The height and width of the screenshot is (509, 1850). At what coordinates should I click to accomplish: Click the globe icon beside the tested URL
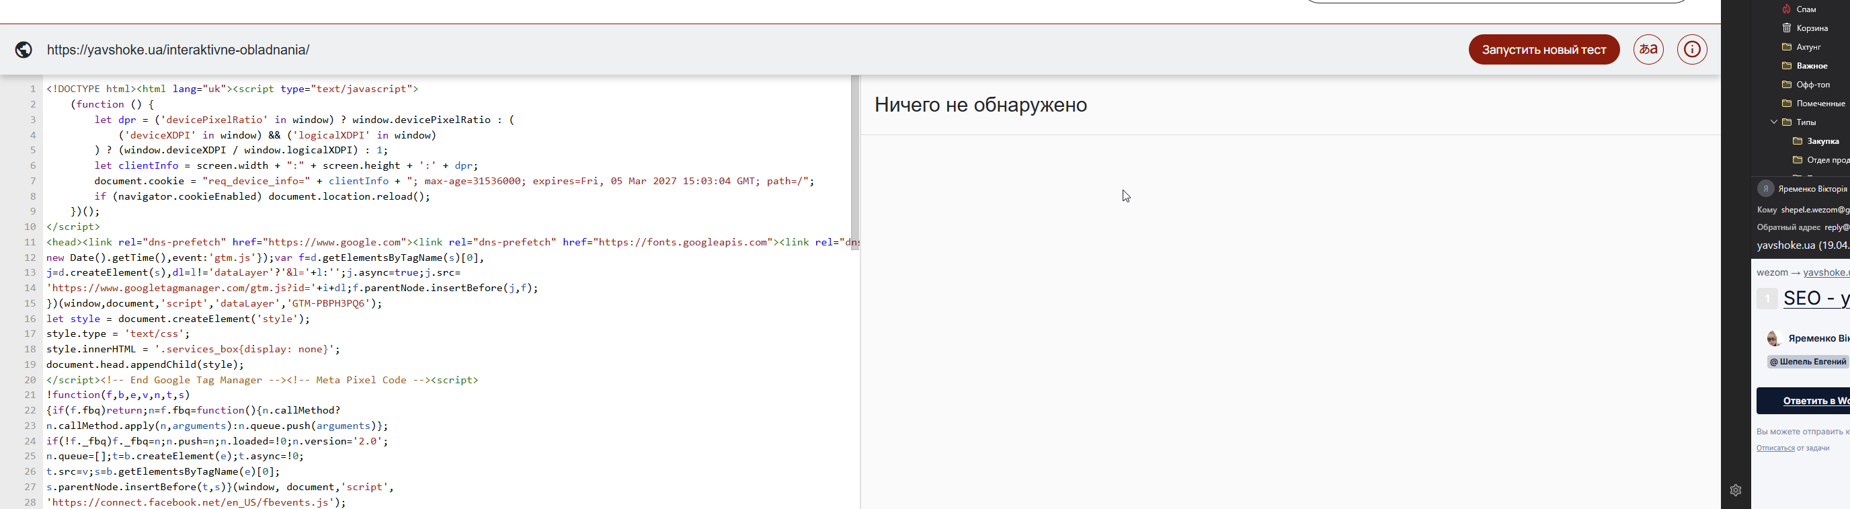click(x=24, y=50)
